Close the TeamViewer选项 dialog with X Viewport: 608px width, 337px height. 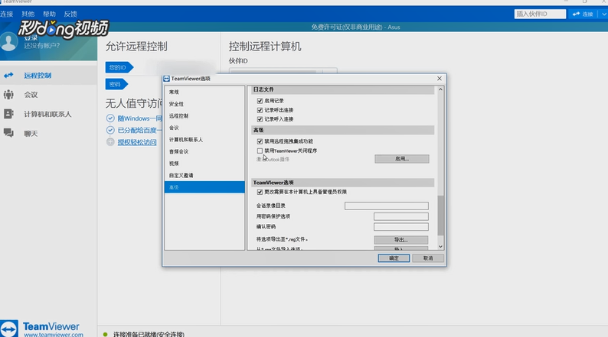(440, 79)
